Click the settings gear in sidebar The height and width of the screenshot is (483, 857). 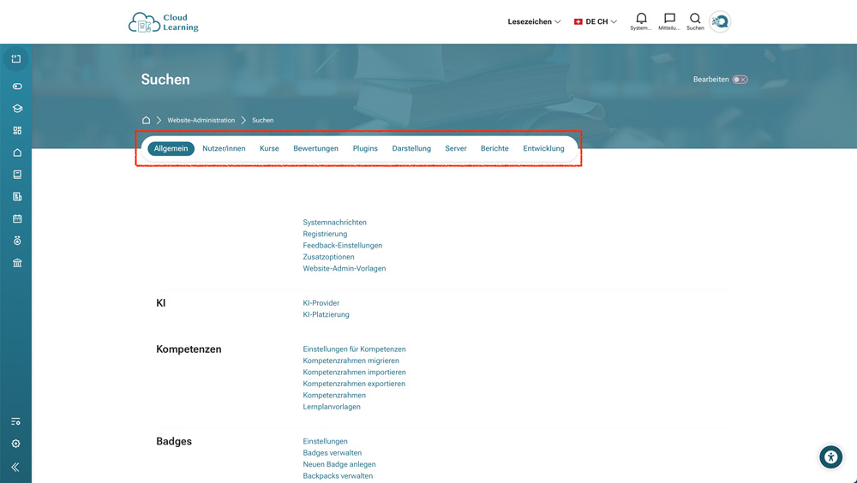tap(16, 444)
